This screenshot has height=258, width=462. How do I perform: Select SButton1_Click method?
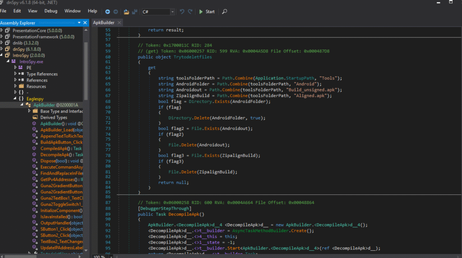tap(61, 229)
